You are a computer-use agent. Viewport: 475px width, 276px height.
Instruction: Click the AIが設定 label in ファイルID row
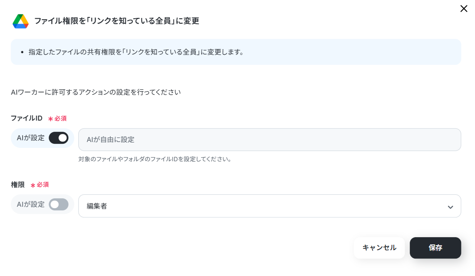tap(30, 138)
